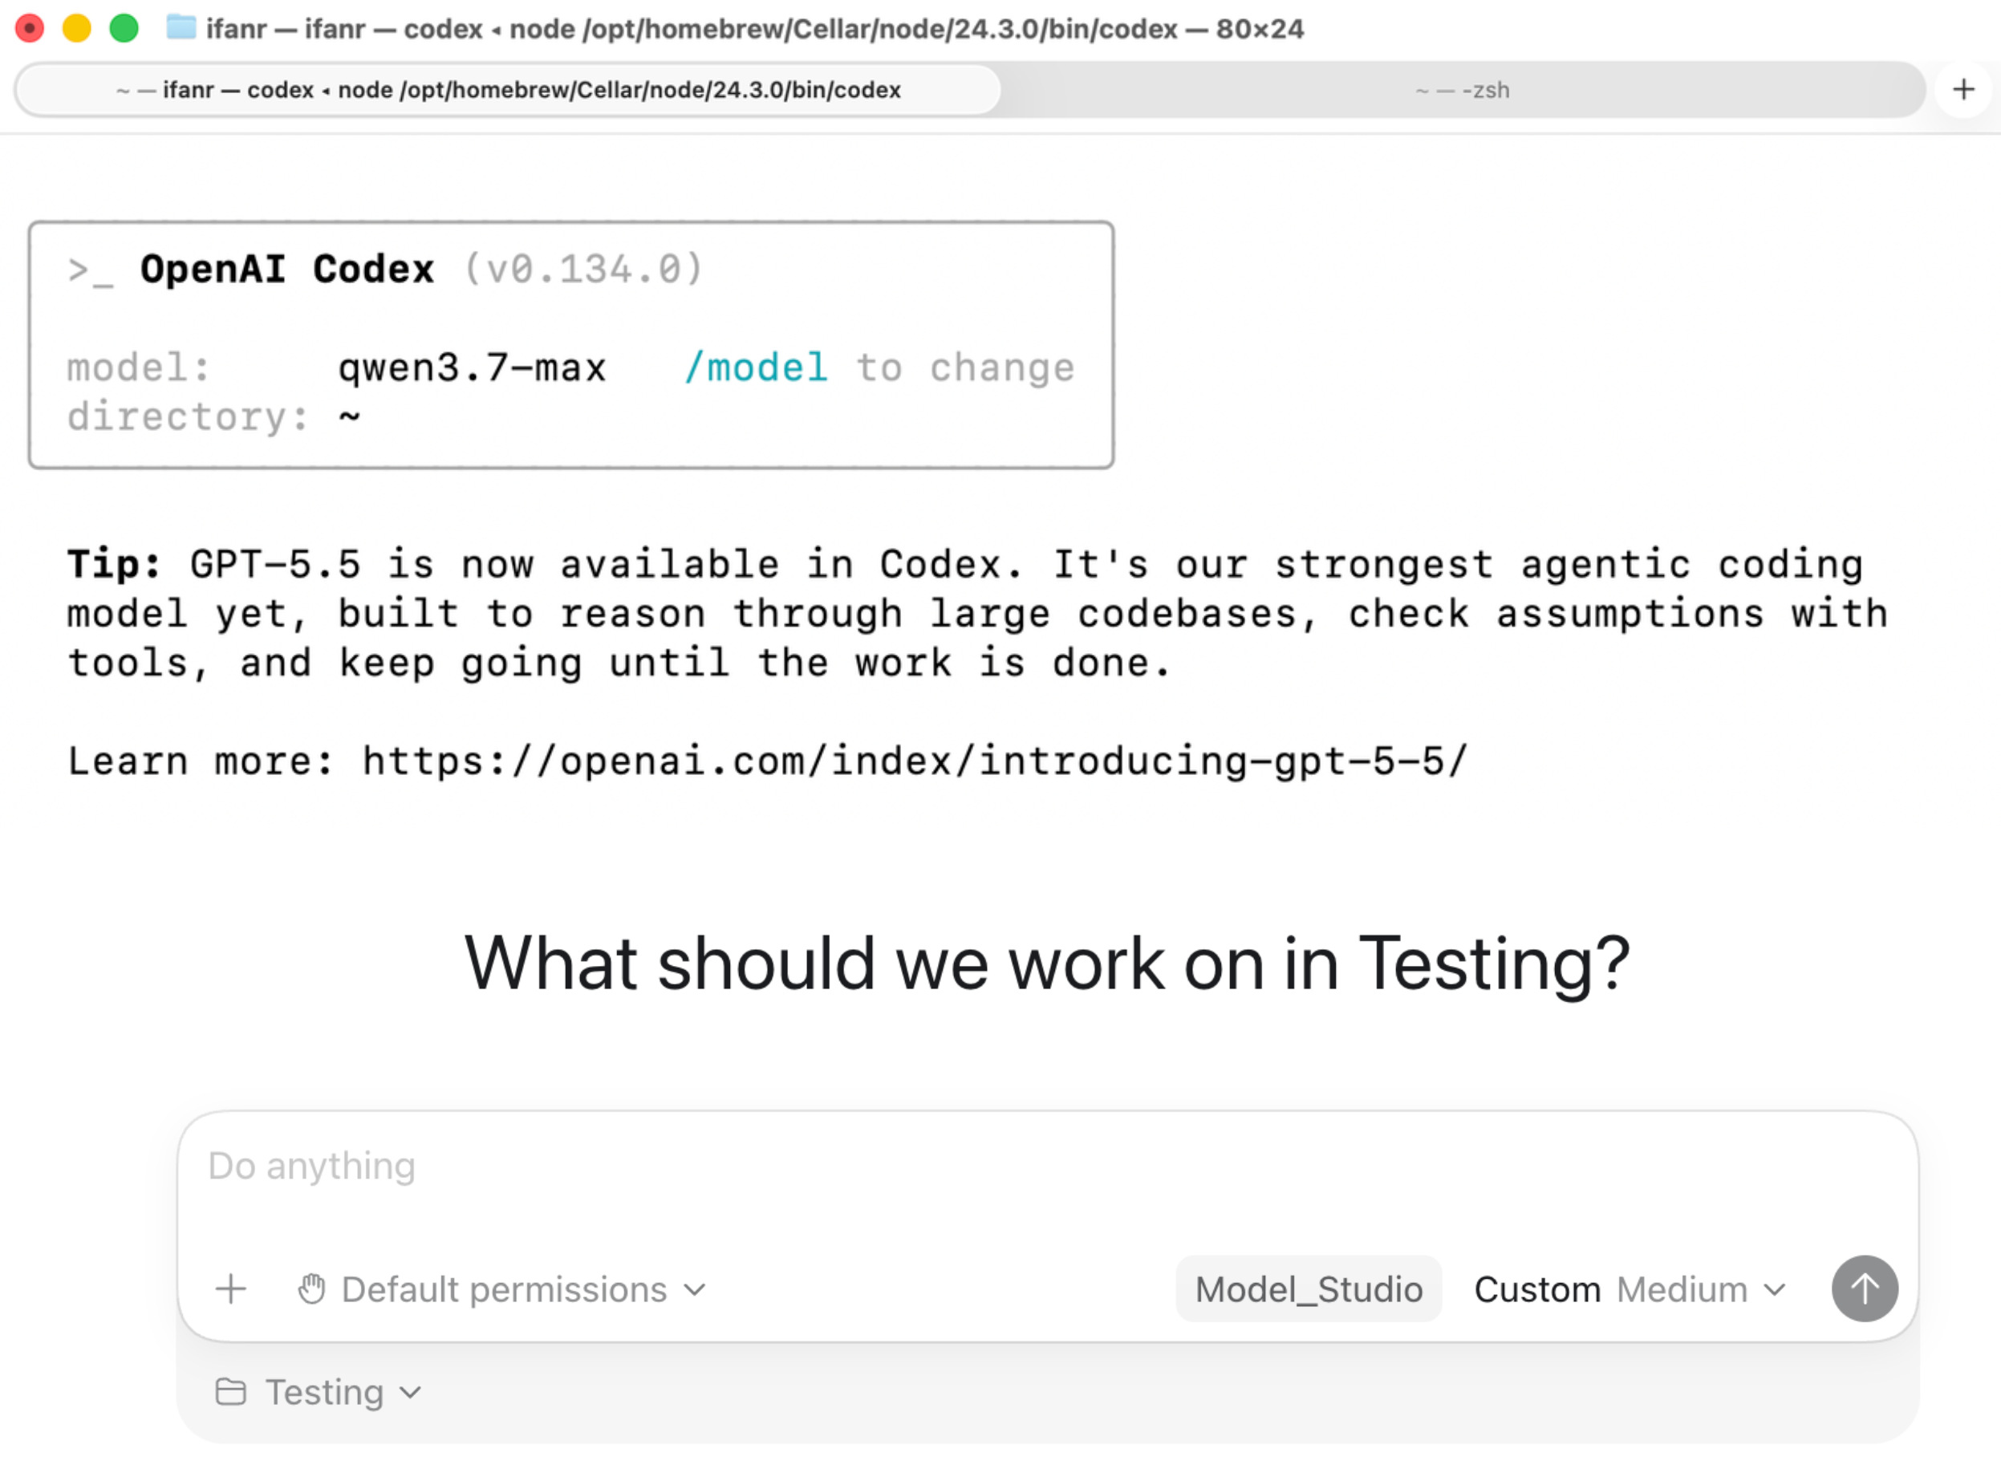The height and width of the screenshot is (1457, 2001).
Task: Click the Model_Studio button
Action: (x=1309, y=1289)
